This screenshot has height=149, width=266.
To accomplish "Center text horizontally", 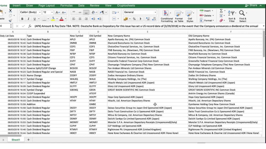I will click(x=80, y=19).
